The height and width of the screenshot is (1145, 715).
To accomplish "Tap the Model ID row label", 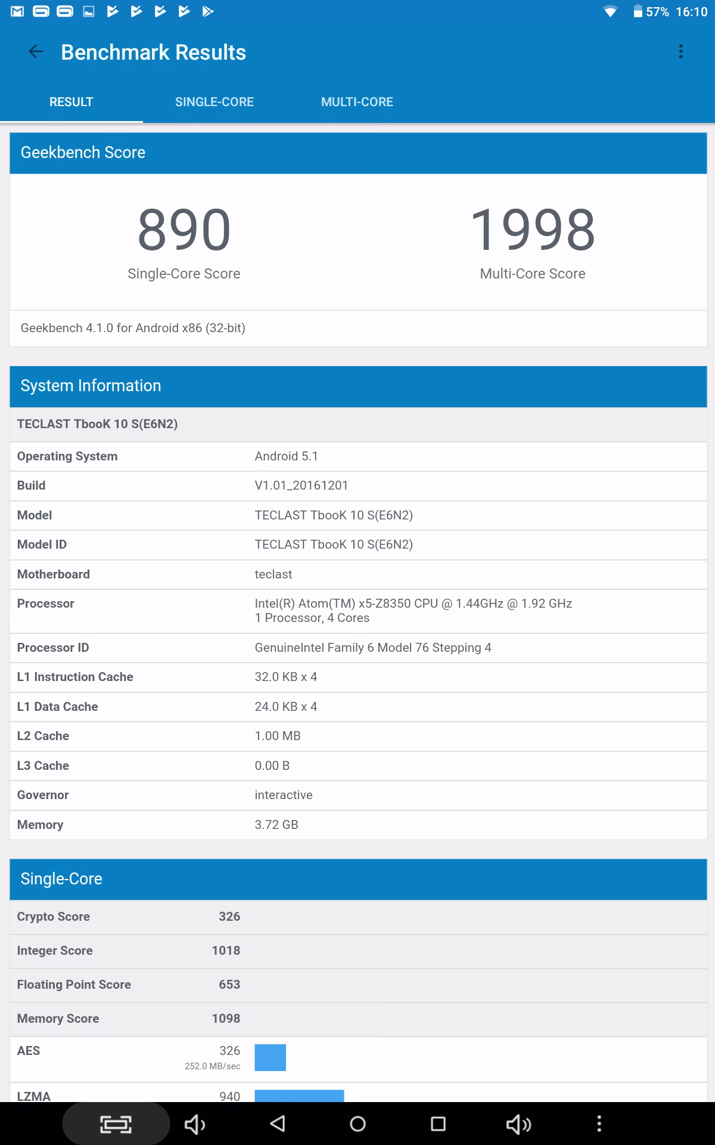I will pos(42,544).
